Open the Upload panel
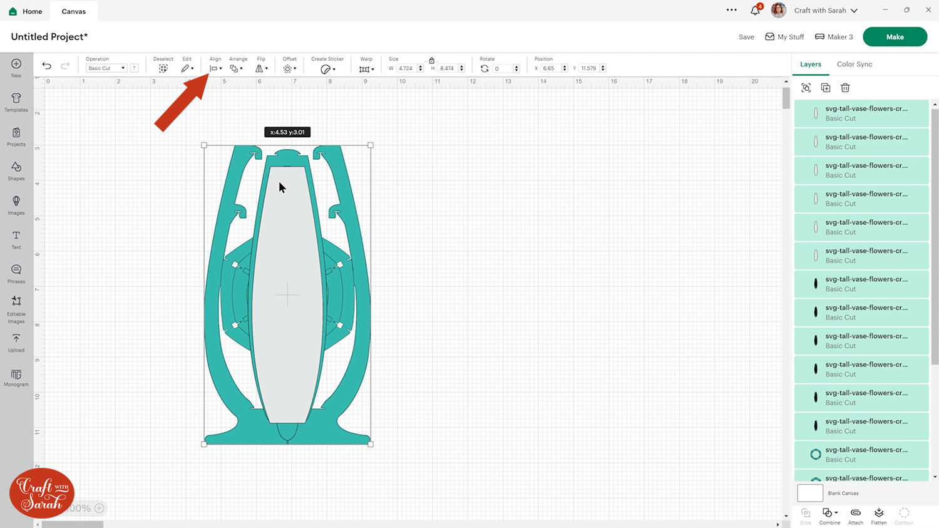The width and height of the screenshot is (939, 528). [16, 342]
